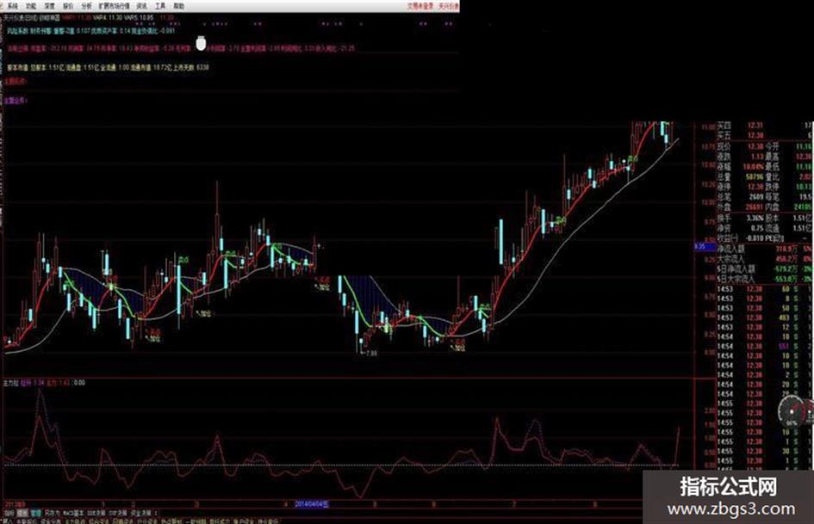Open the 扩展市场行情 menu
Viewport: 814px width, 524px height.
coord(114,6)
